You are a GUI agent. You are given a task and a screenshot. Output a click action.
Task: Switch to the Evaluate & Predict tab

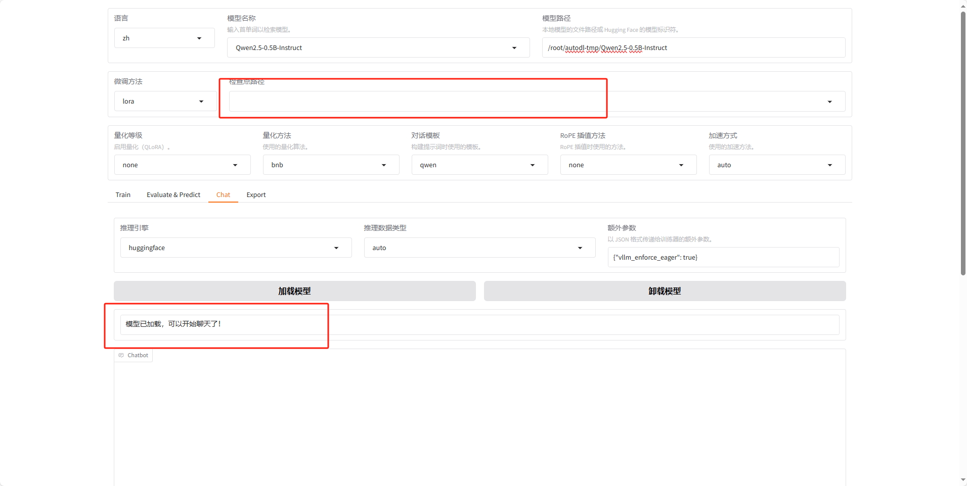[x=173, y=195]
